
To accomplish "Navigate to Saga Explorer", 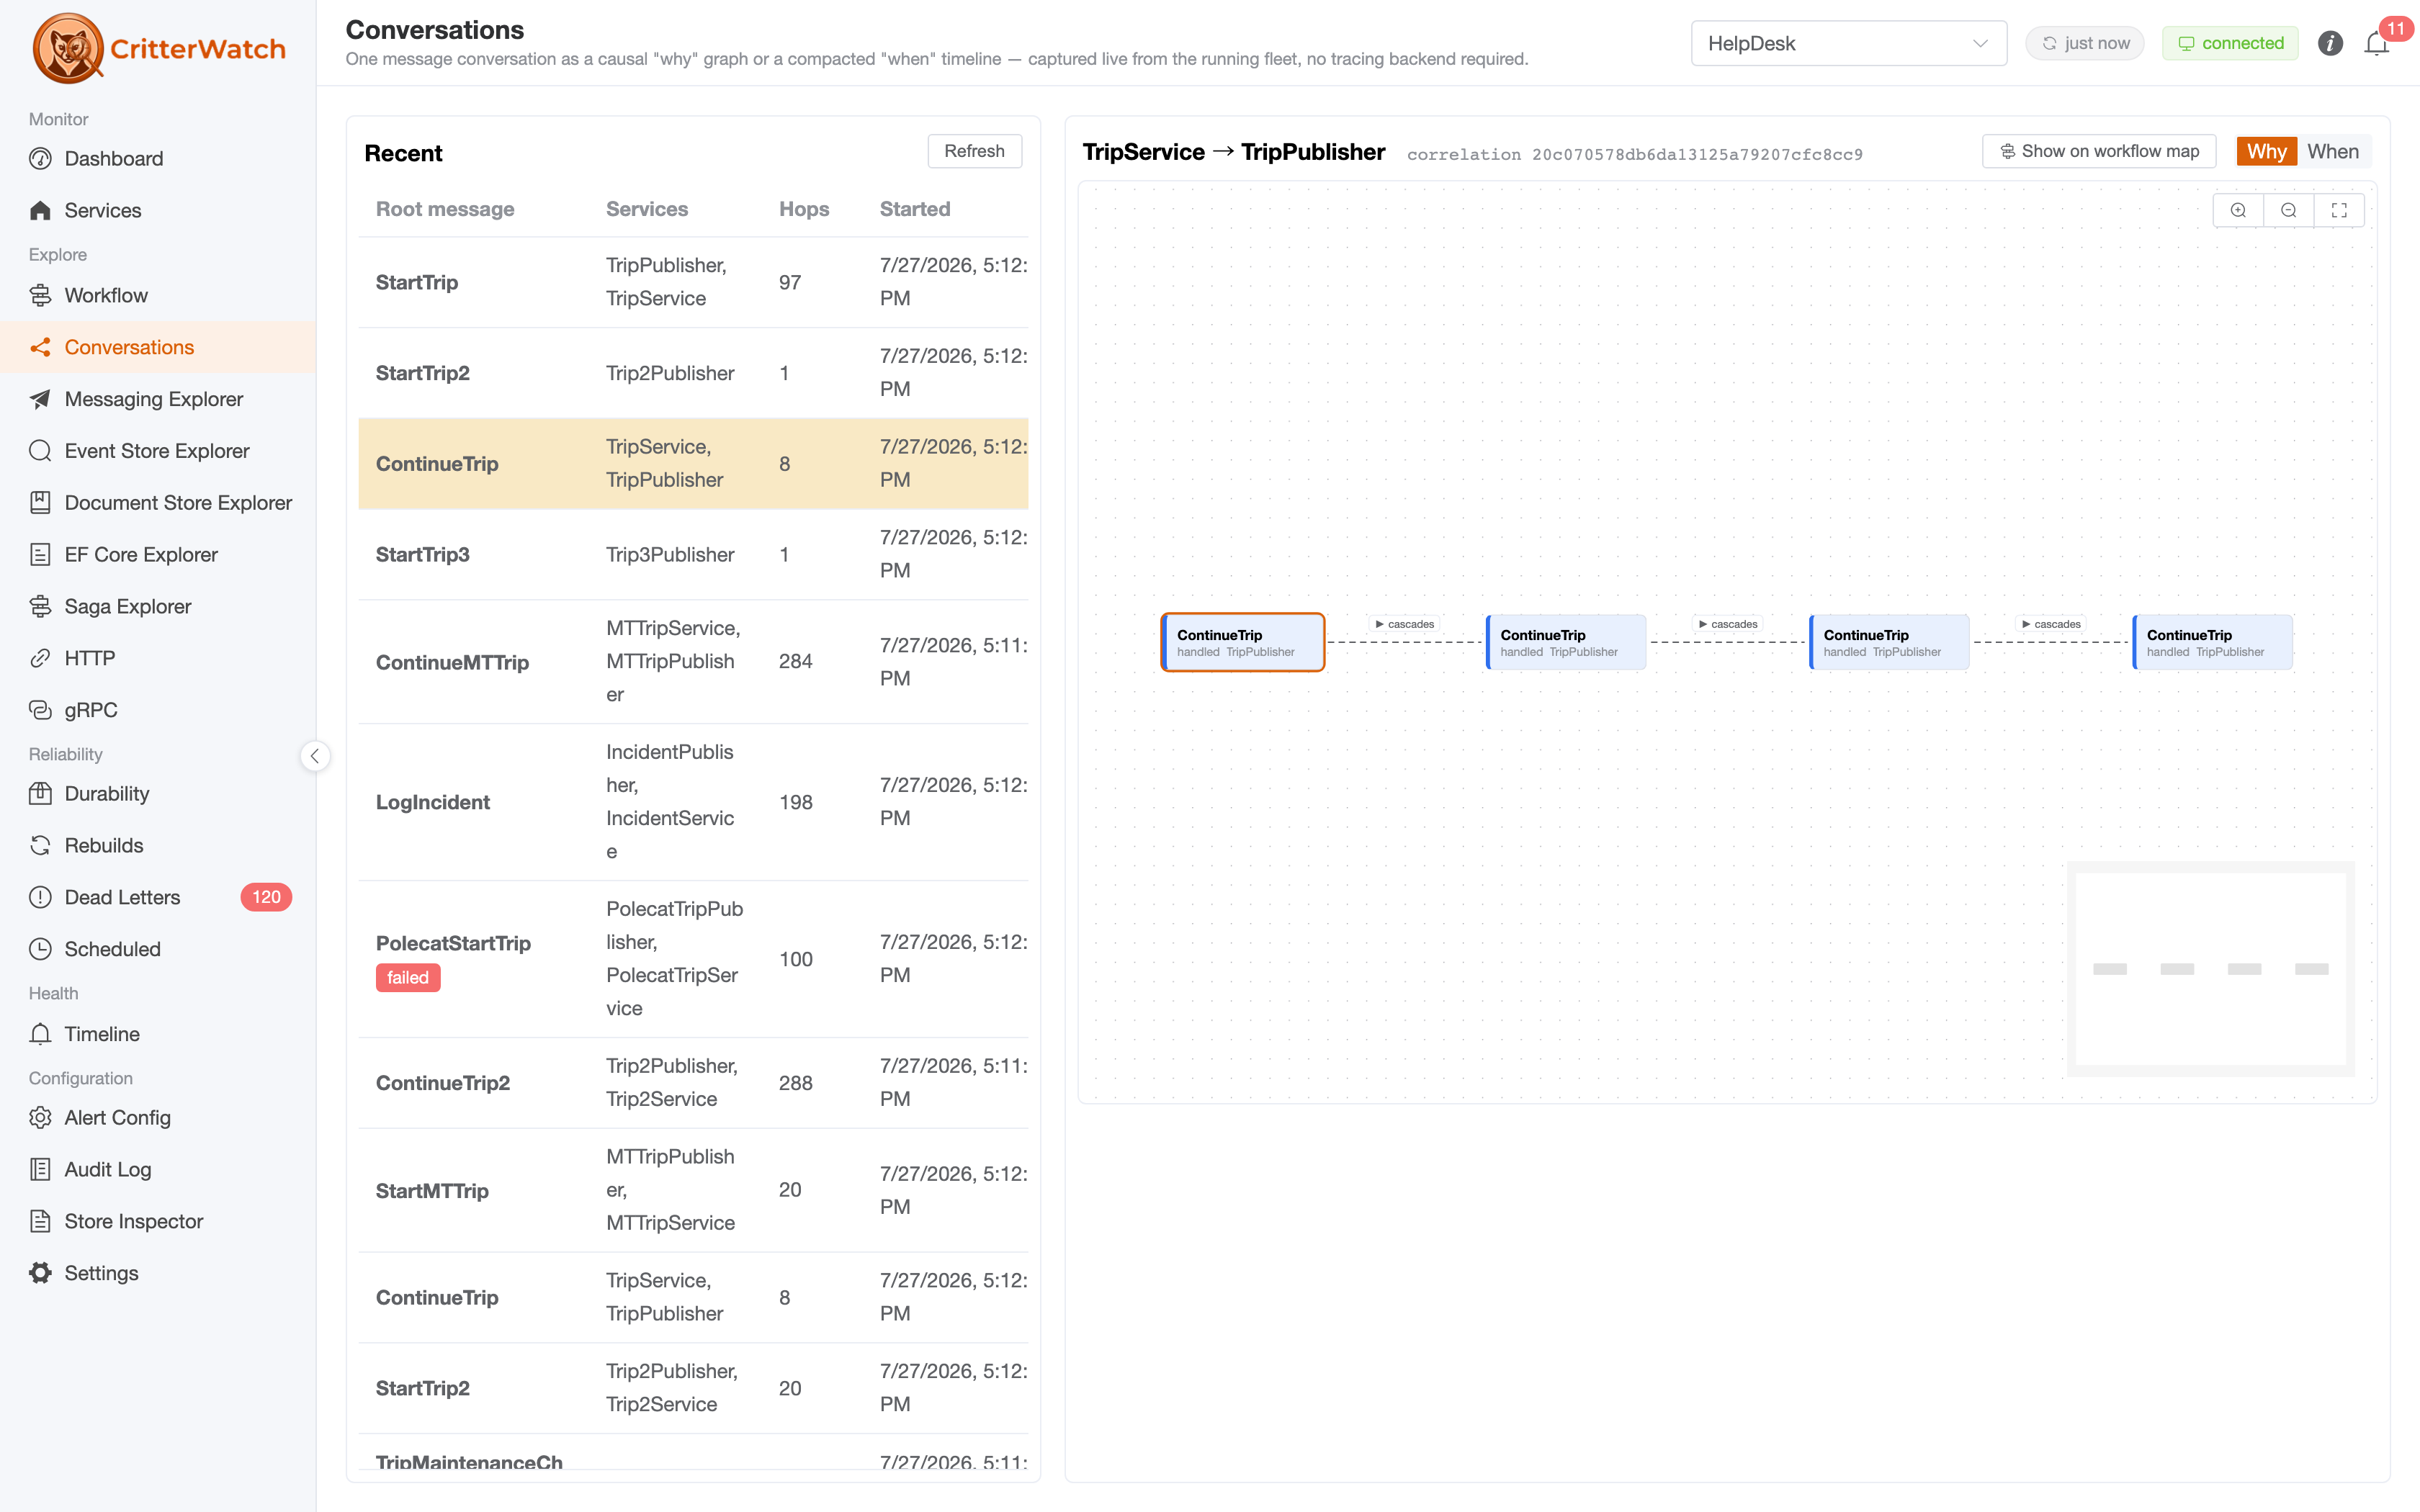I will 158,606.
